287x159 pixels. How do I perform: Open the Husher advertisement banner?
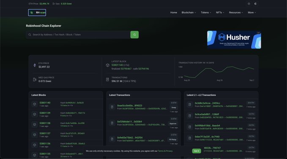point(234,40)
